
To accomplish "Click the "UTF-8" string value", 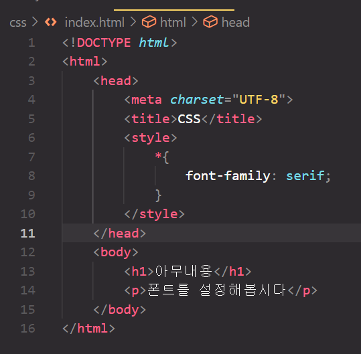I will (259, 100).
